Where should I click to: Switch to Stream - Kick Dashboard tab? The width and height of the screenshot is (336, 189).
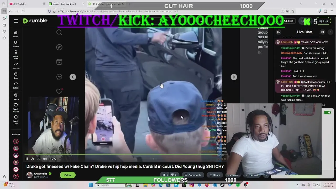tap(64, 4)
